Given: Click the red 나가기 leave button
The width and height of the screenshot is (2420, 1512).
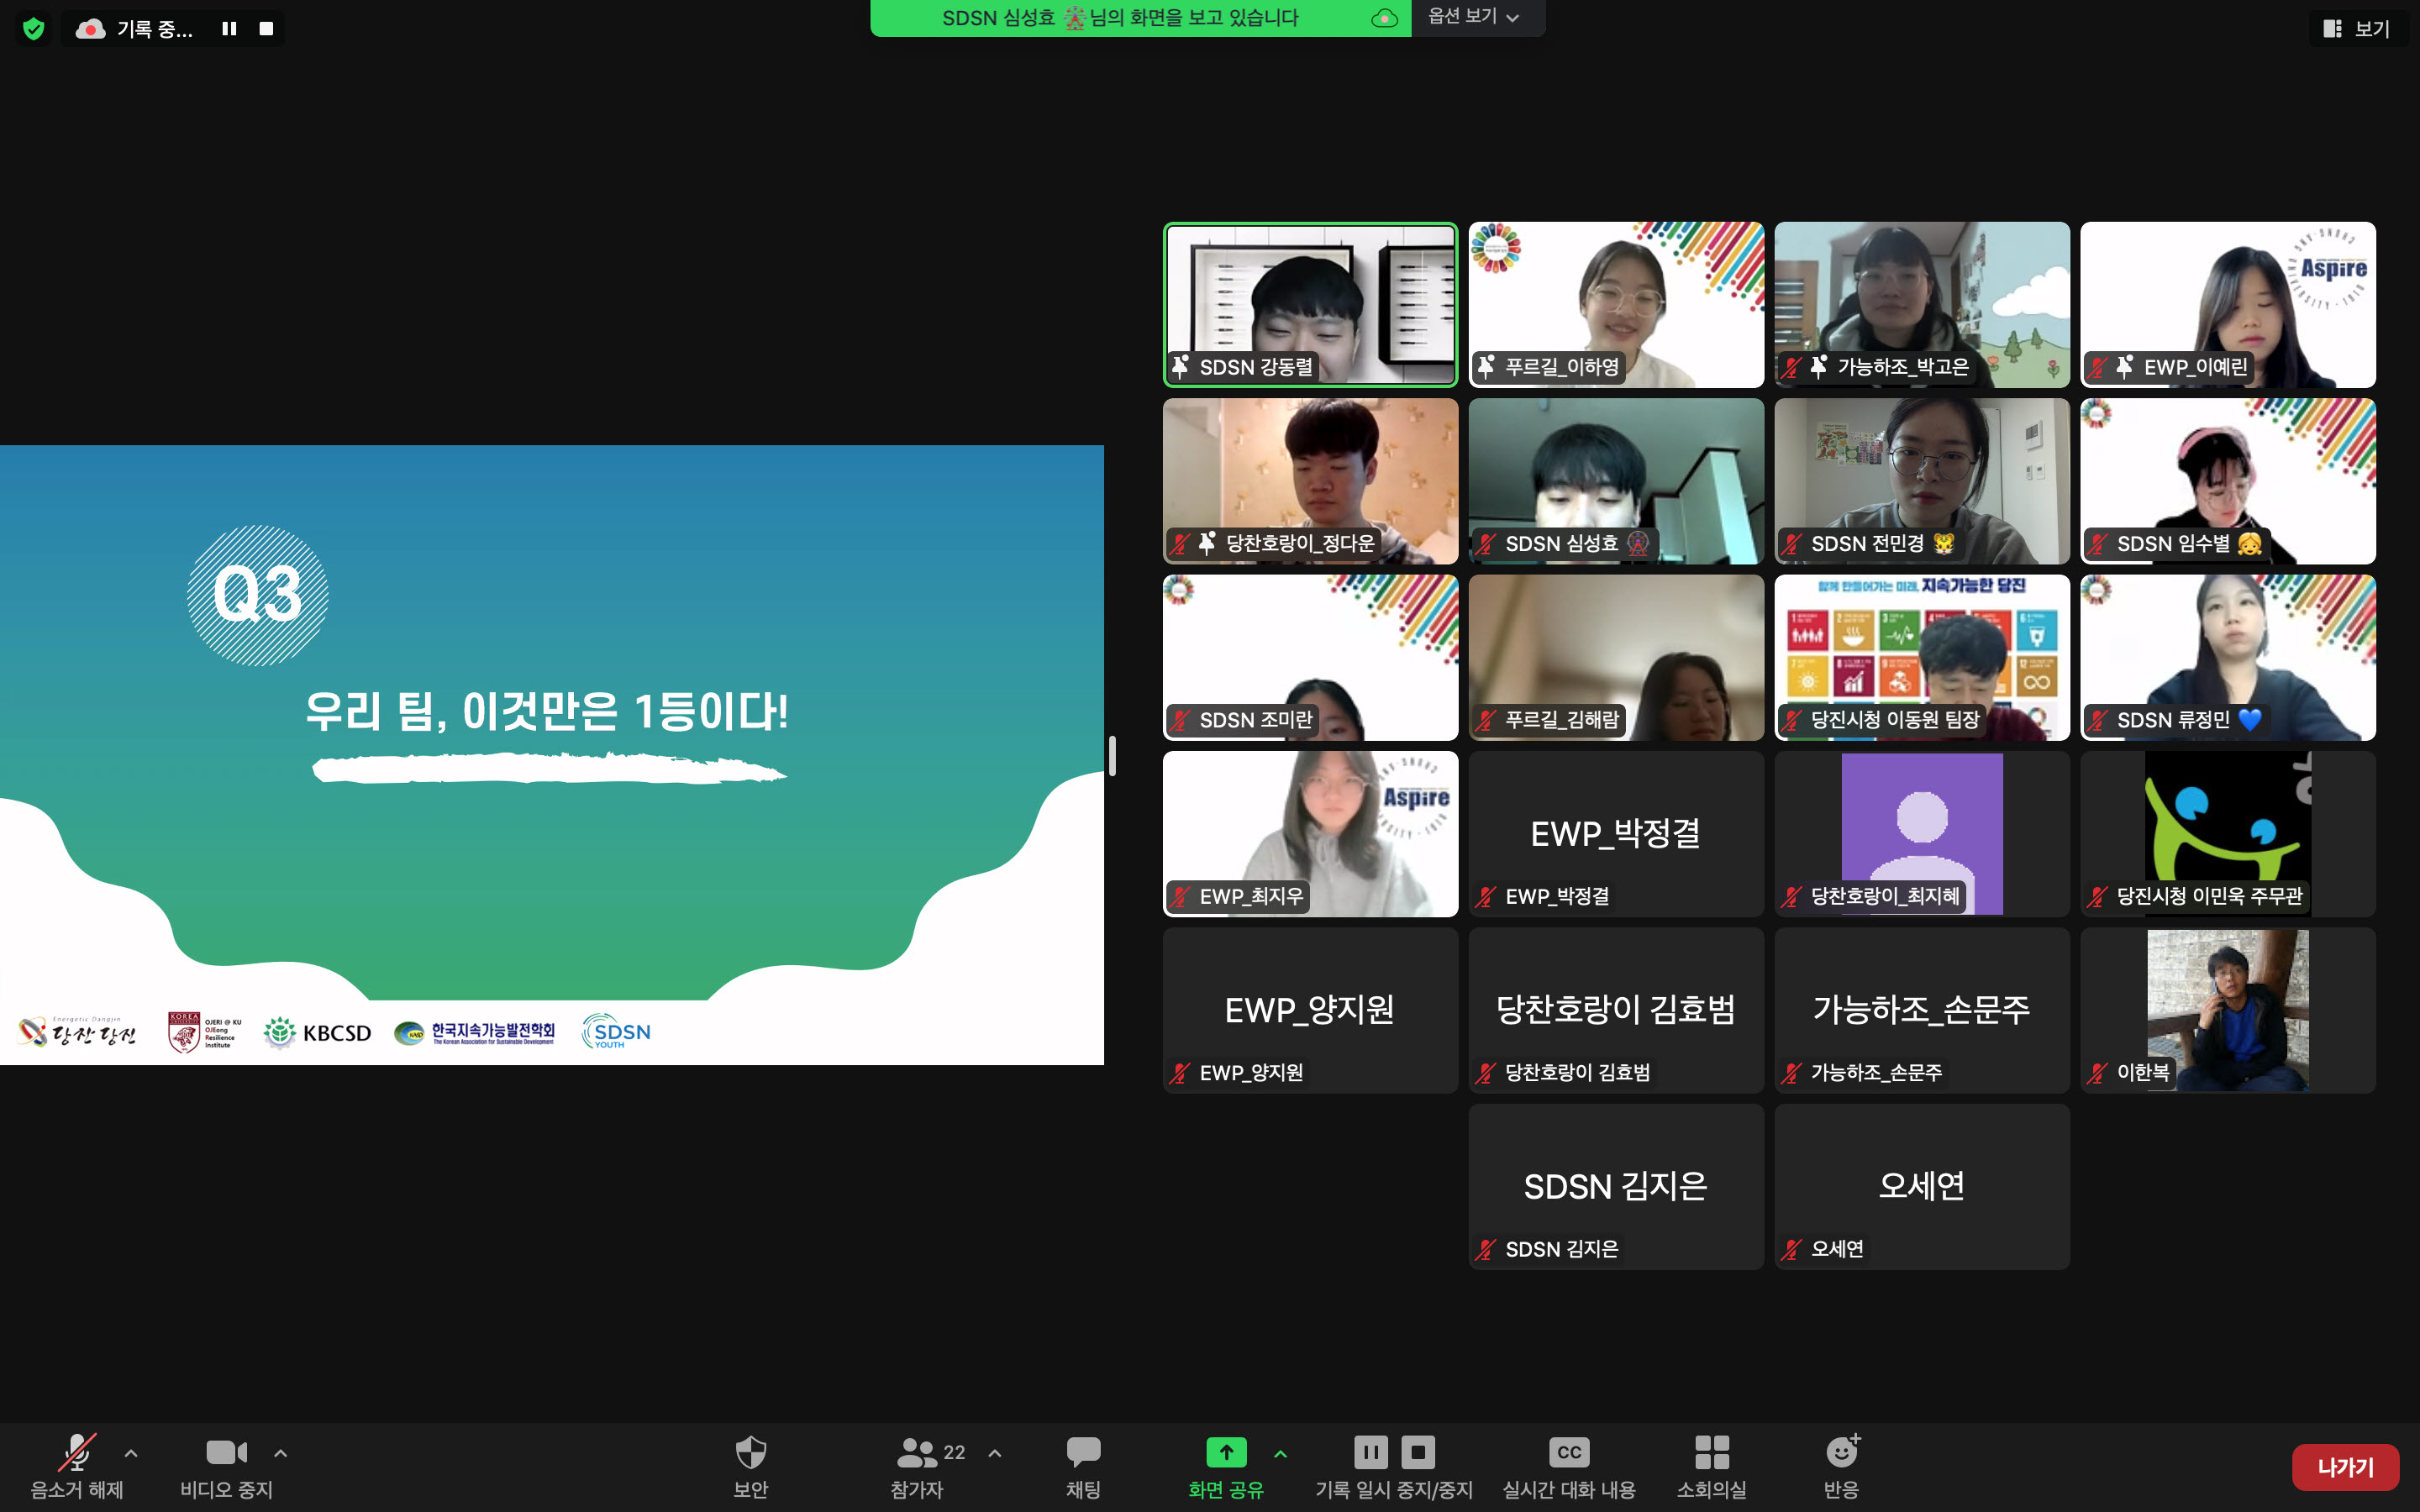Looking at the screenshot, I should click(x=2344, y=1467).
